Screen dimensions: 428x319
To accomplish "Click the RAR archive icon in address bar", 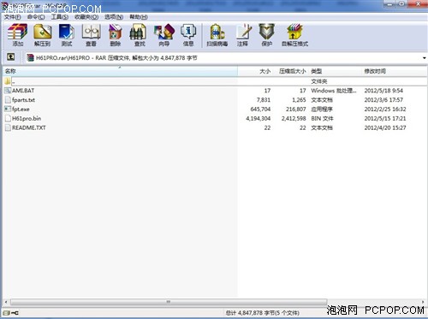I will click(x=30, y=58).
